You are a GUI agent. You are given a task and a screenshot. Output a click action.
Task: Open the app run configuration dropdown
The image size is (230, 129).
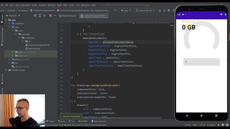click(126, 10)
